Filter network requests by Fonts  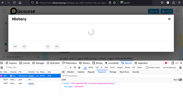pyautogui.click(x=112, y=68)
